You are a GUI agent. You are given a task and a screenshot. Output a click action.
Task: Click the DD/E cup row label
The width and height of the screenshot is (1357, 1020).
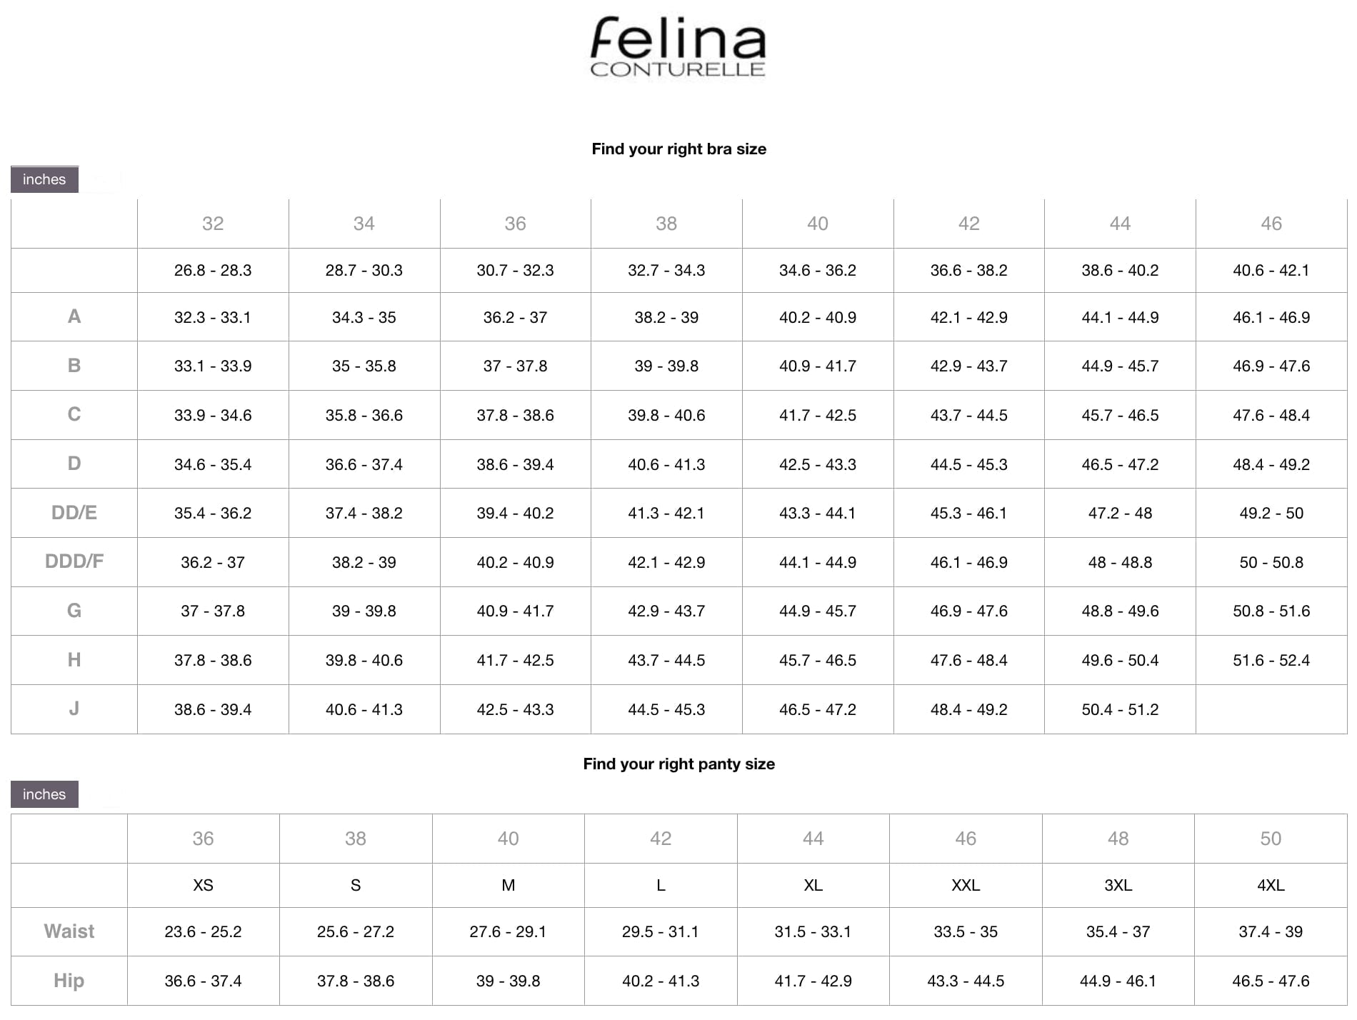(74, 513)
